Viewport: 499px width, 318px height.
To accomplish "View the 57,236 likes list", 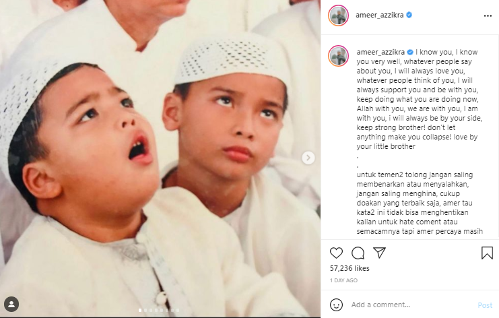I will (x=350, y=268).
